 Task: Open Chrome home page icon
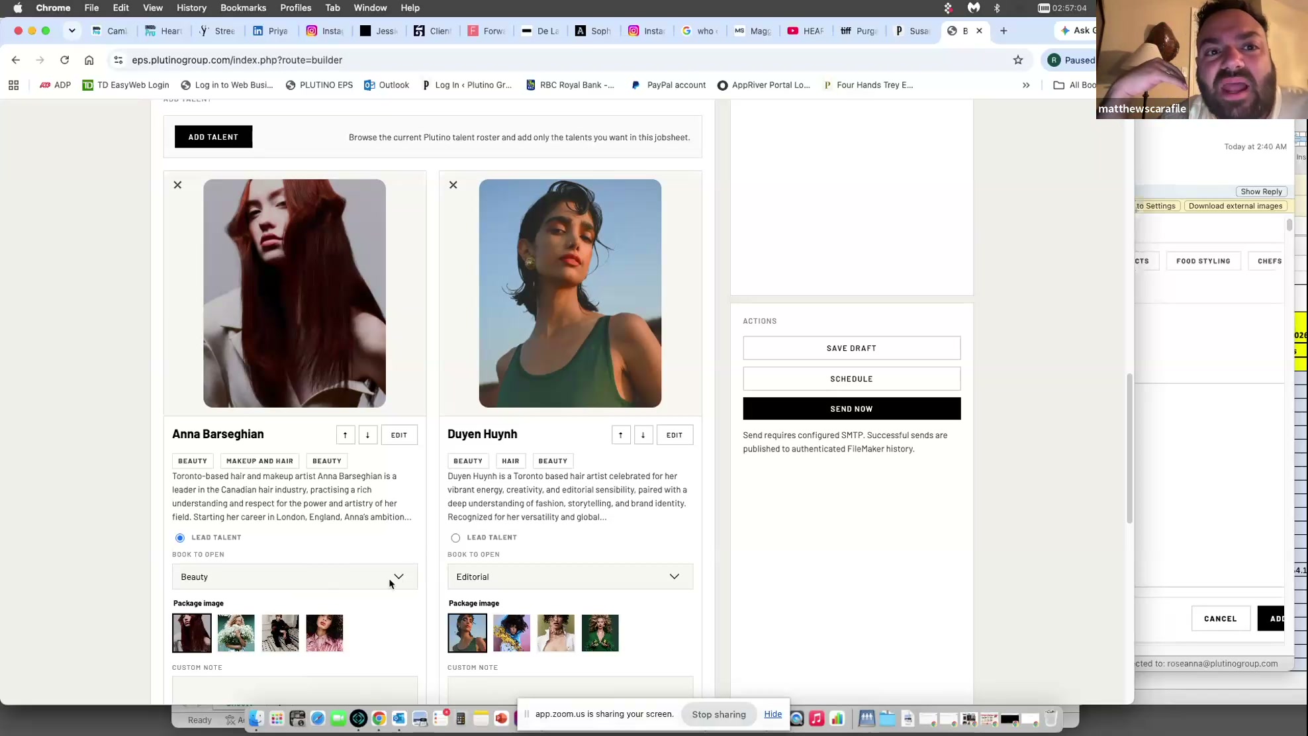(x=89, y=60)
